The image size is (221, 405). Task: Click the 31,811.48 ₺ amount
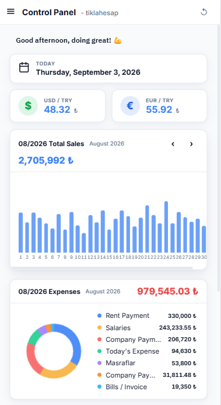coord(180,375)
